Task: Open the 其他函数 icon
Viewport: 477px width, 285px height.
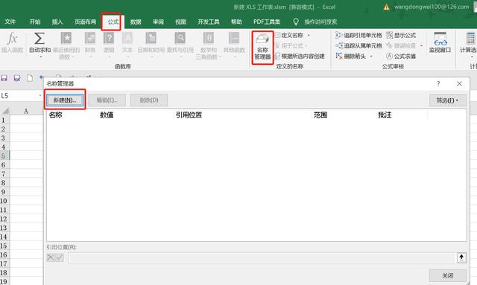Action: 234,39
